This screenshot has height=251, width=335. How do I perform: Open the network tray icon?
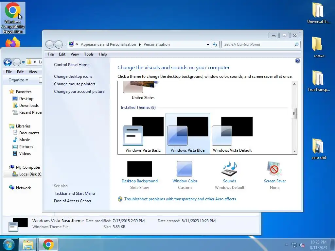[294, 245]
